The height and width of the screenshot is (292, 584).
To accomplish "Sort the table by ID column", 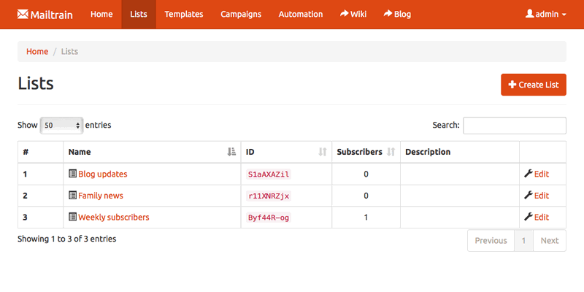I will click(323, 152).
